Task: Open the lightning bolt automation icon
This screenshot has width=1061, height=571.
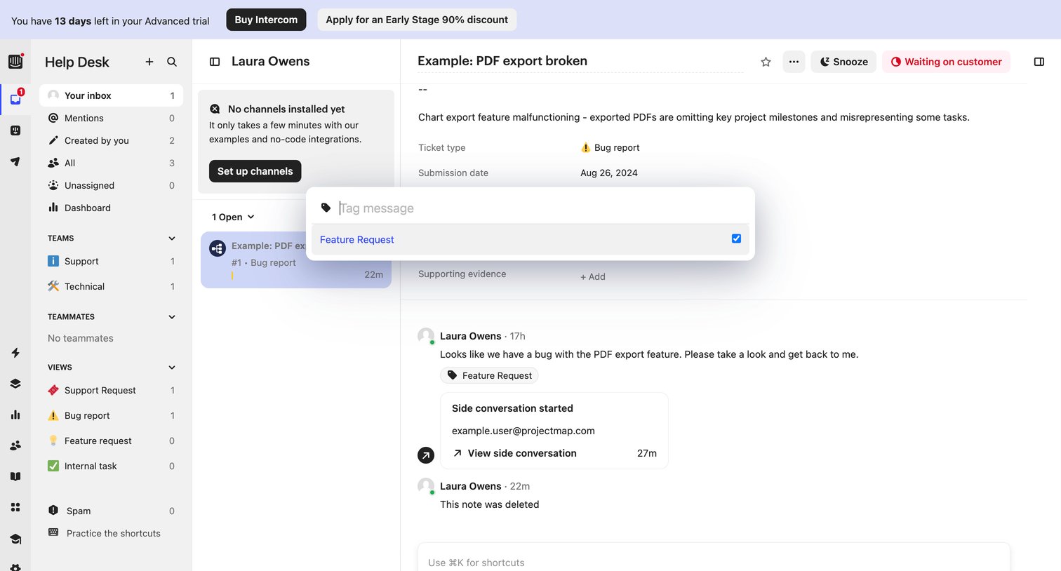Action: 15,353
